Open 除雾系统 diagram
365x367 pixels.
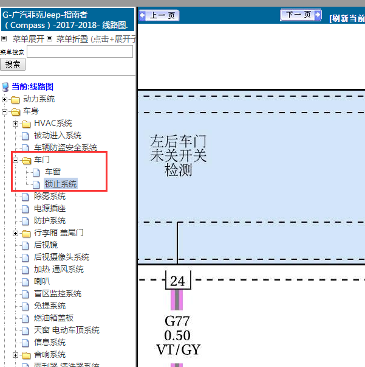click(50, 197)
